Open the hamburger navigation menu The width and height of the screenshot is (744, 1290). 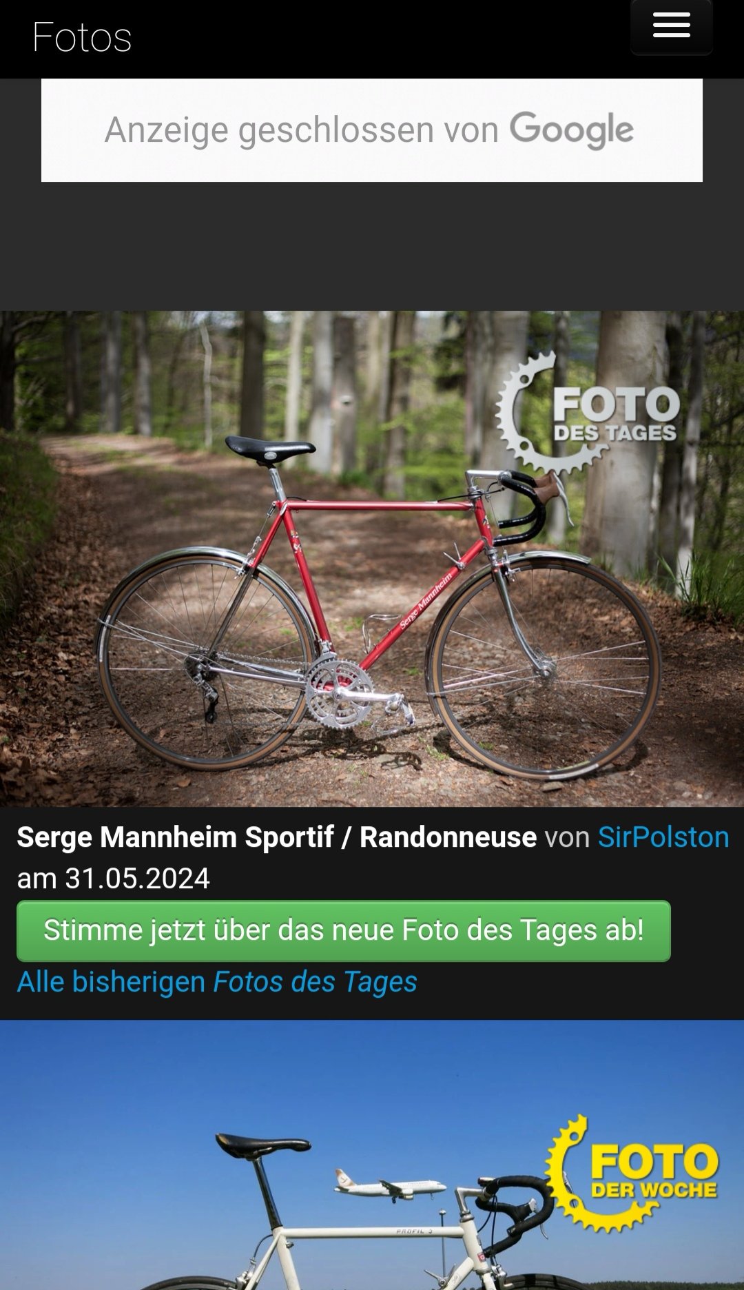click(672, 27)
